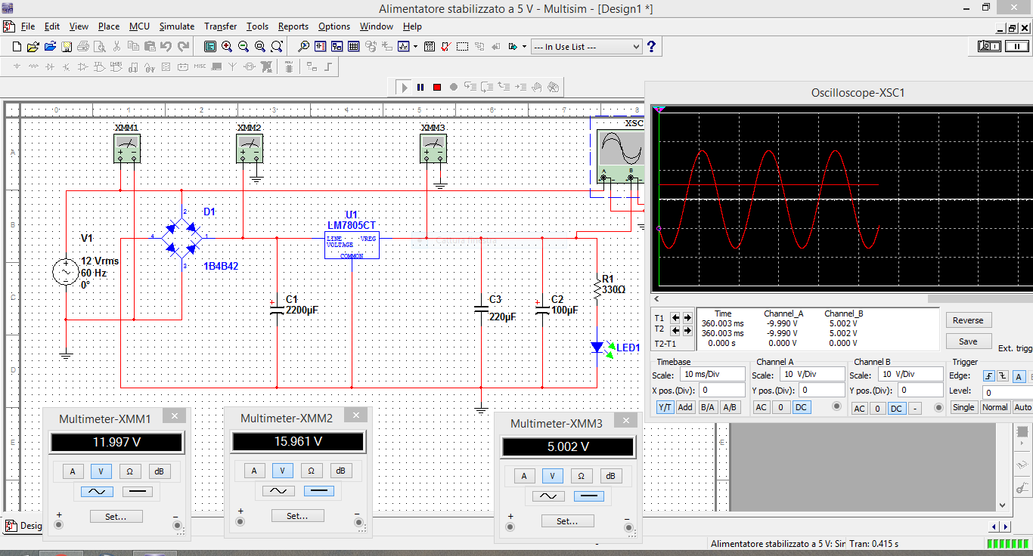Click Set... on Multimeter-XMM3
This screenshot has height=556, width=1033.
pos(567,521)
